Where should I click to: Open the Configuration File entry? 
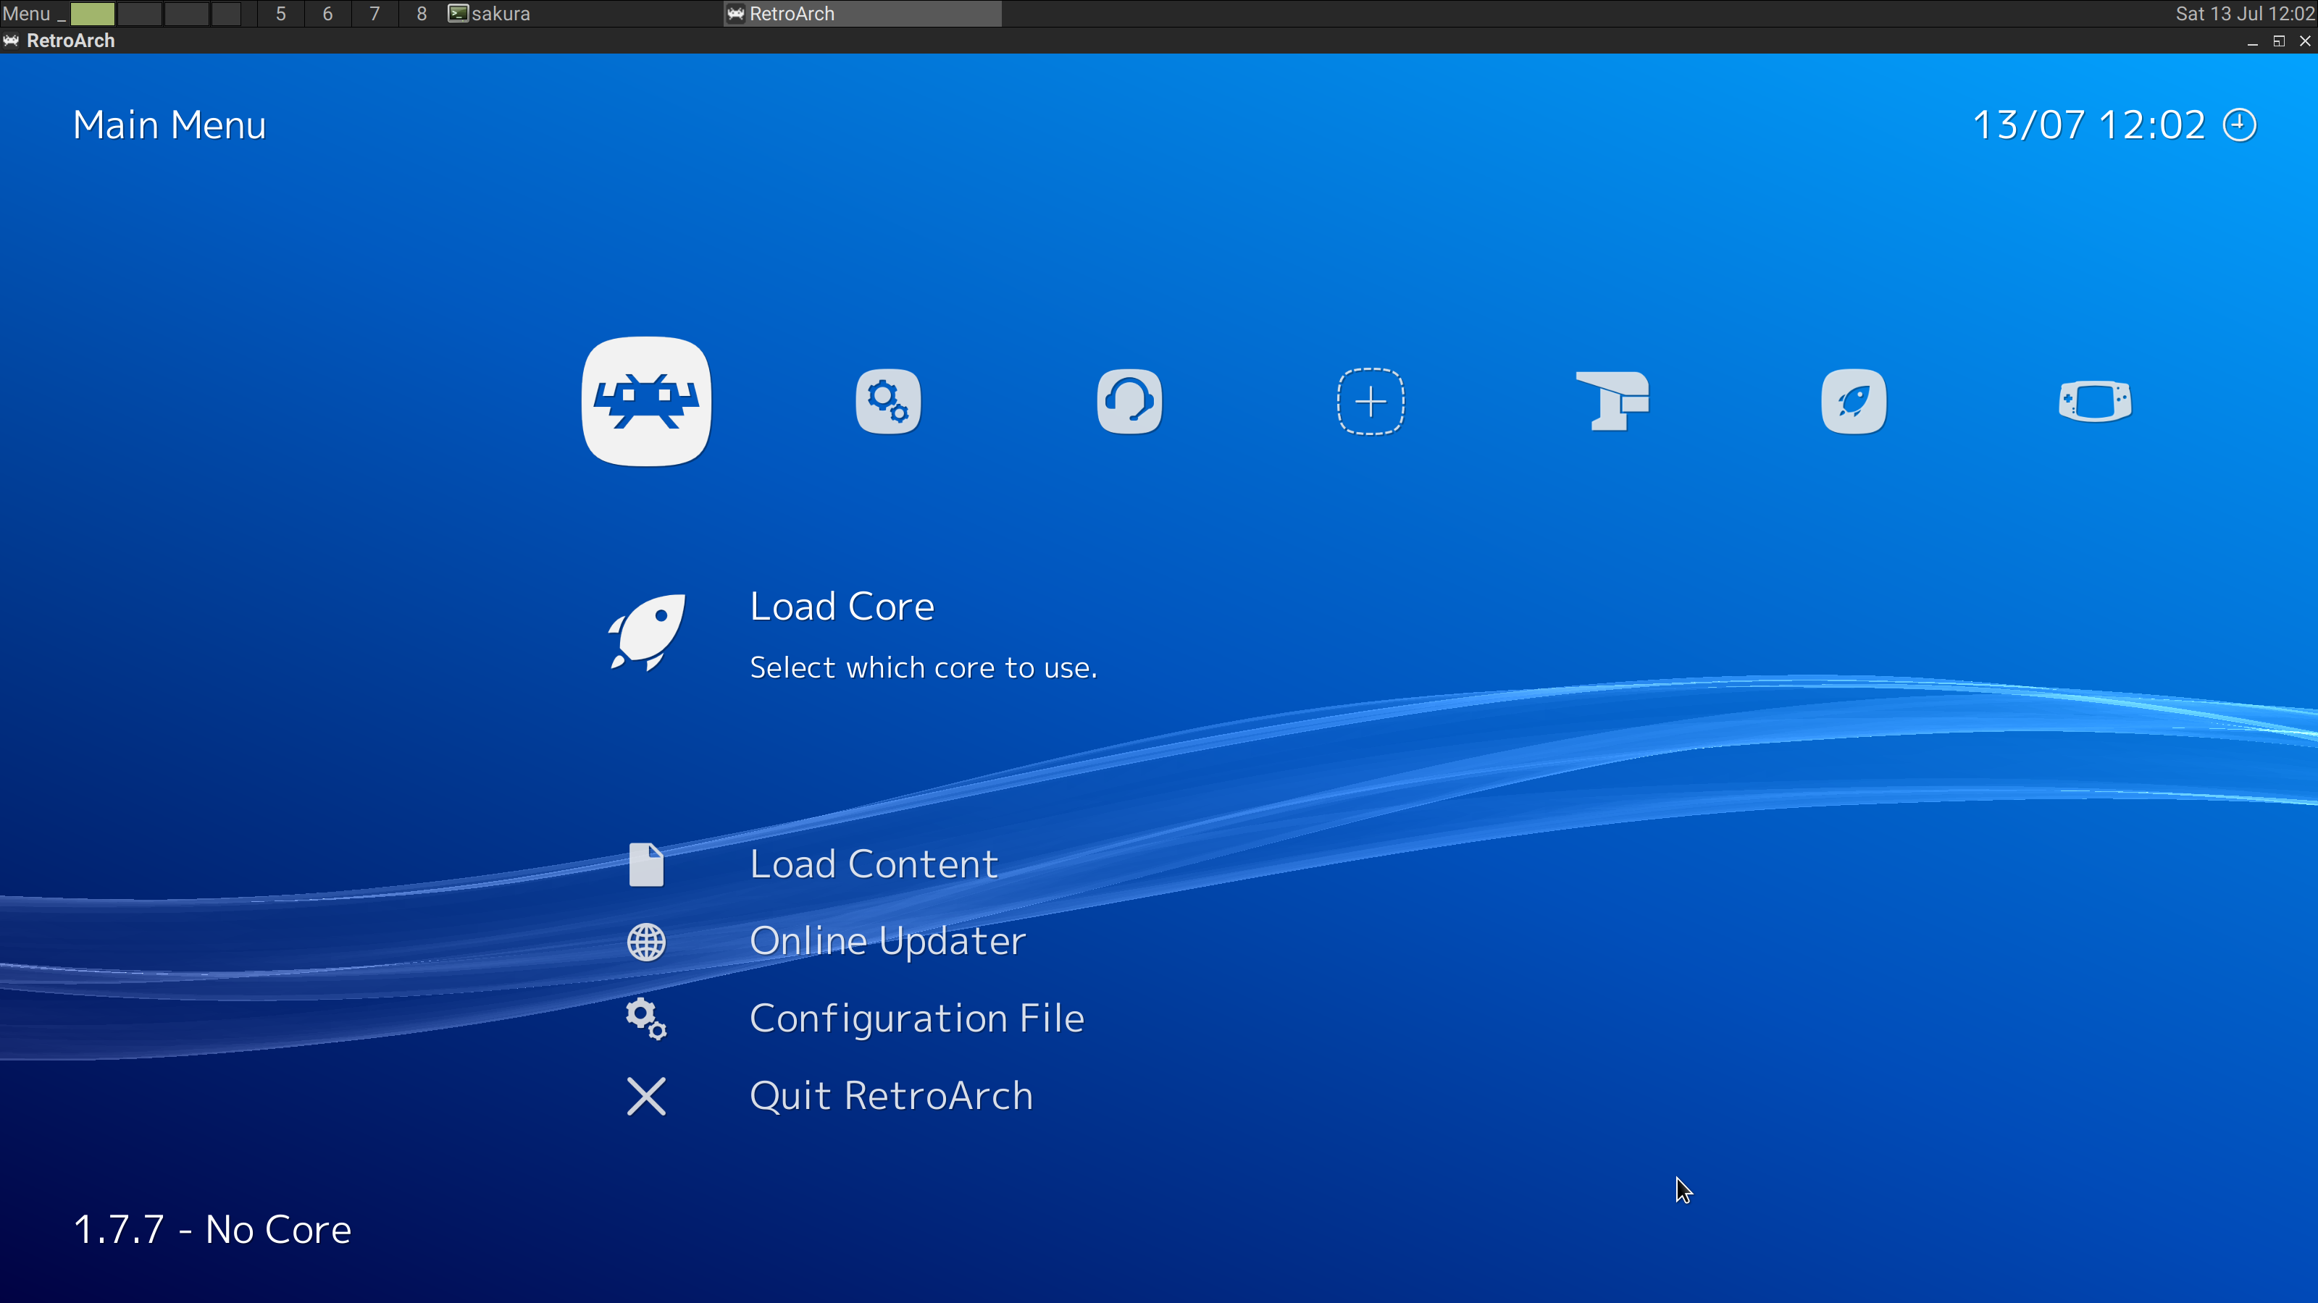(916, 1019)
